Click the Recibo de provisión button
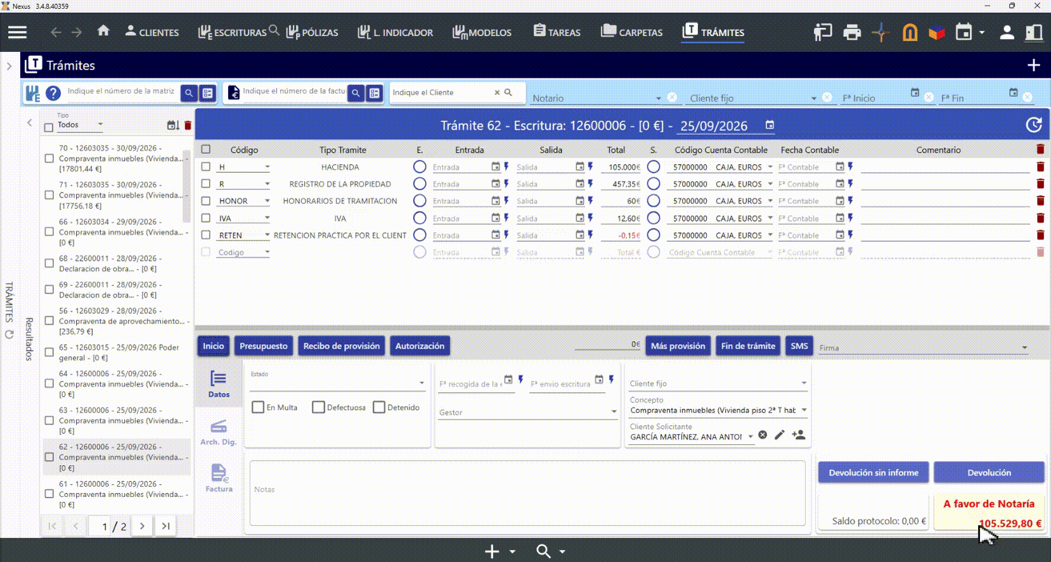This screenshot has height=562, width=1051. (x=342, y=346)
